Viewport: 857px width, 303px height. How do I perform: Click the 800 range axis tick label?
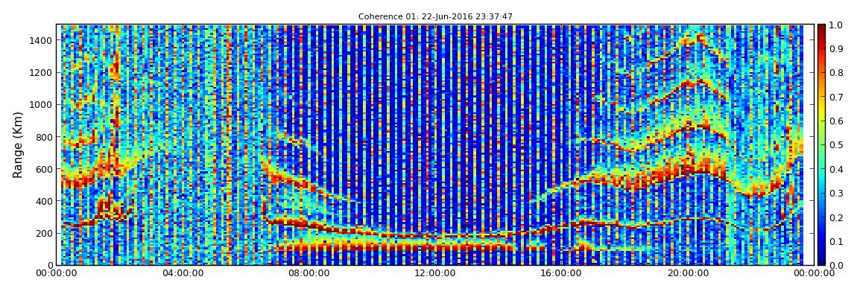point(45,137)
